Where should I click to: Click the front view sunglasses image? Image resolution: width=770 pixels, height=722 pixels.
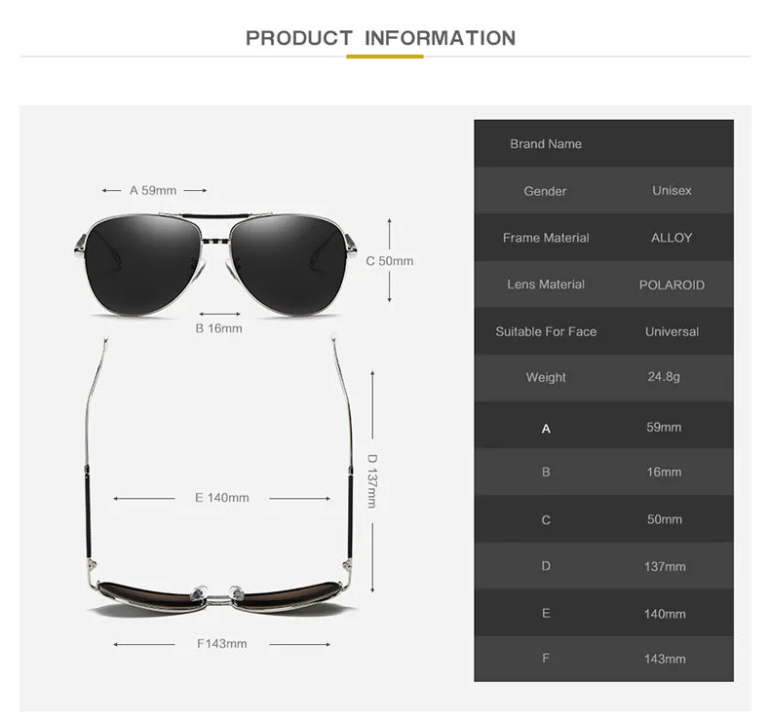215,264
